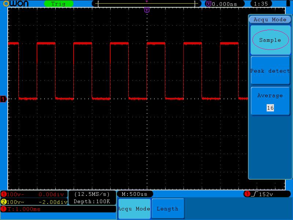Open the Length bottom menu
Image resolution: width=293 pixels, height=220 pixels.
click(168, 209)
